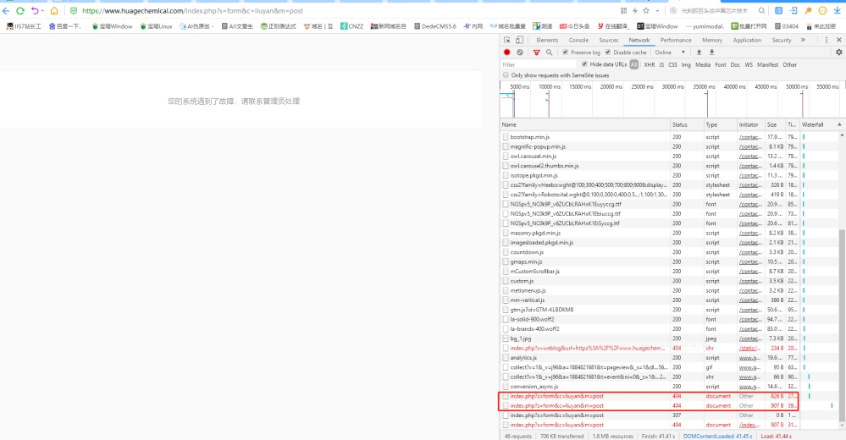
Task: Open the Memory tab
Action: (712, 40)
